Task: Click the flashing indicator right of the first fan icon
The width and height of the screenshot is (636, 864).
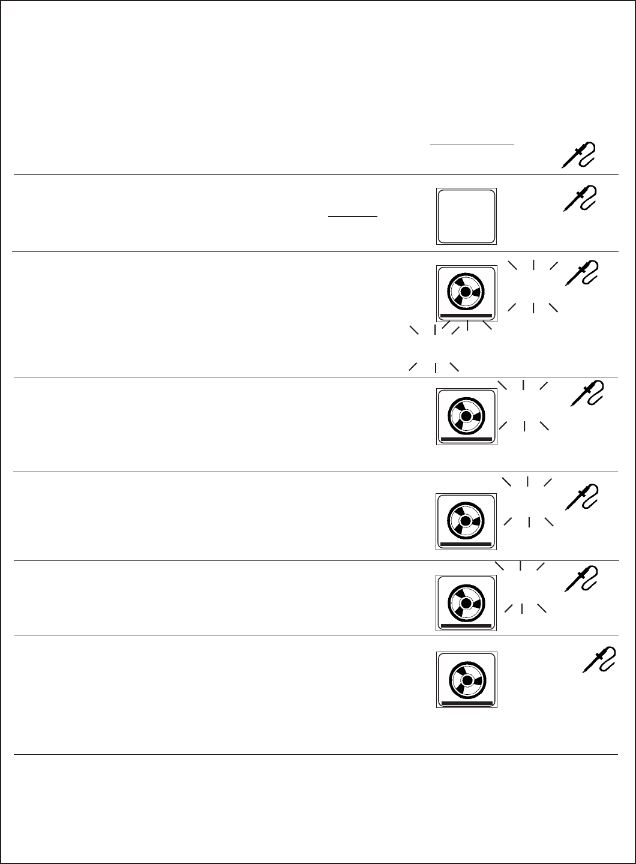Action: tap(533, 286)
